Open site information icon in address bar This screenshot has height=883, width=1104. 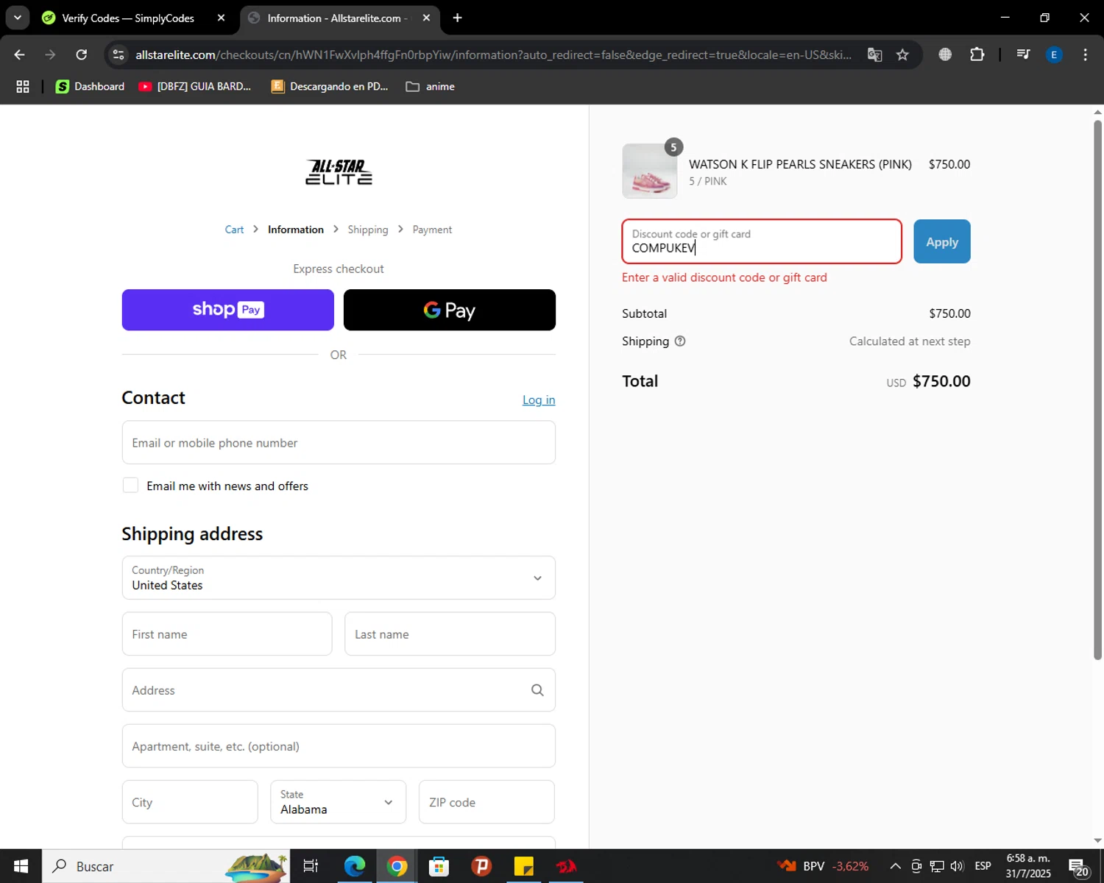coord(118,54)
